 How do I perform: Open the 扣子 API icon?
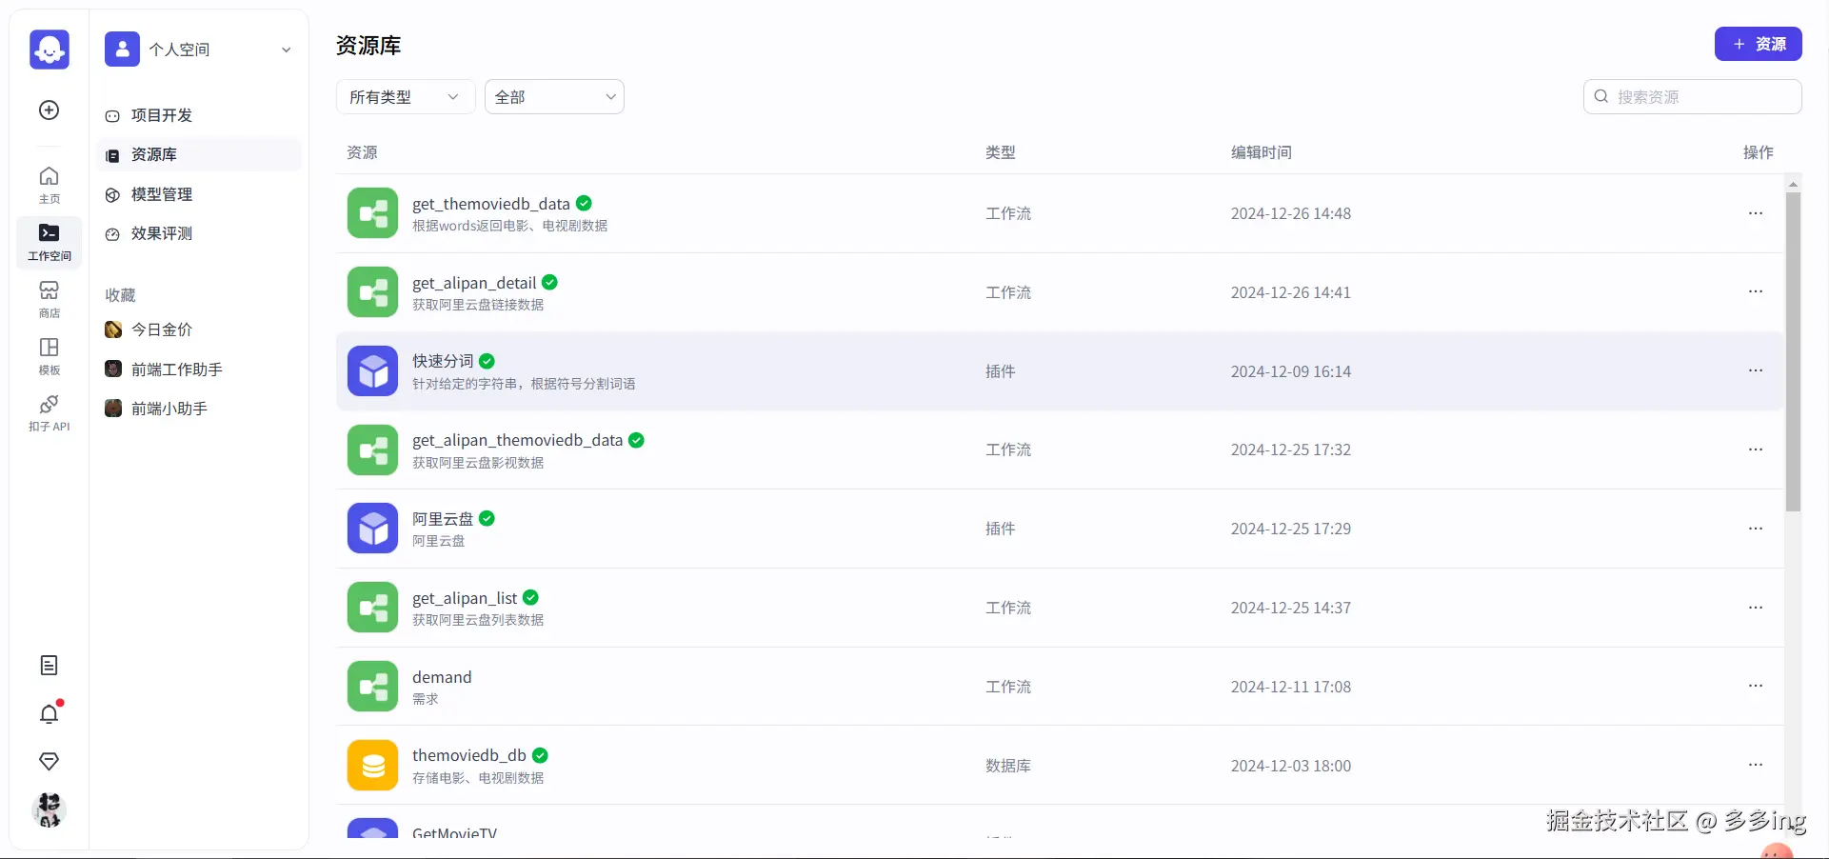(50, 412)
